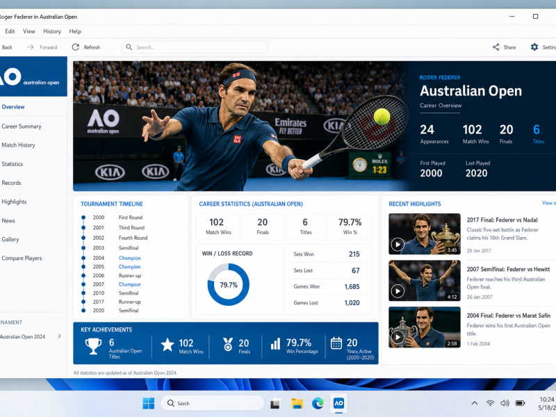556x417 pixels.
Task: Click the 2000 First Round timeline marker
Action: (x=83, y=218)
